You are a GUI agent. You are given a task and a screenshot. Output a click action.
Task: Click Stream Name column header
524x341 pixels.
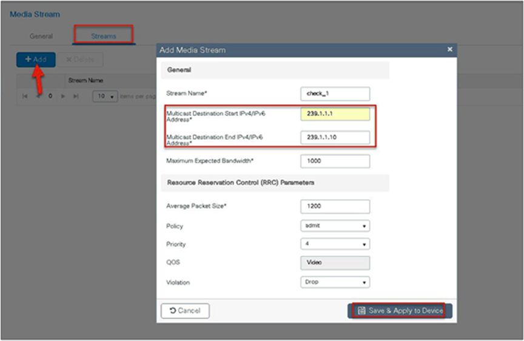click(x=86, y=80)
